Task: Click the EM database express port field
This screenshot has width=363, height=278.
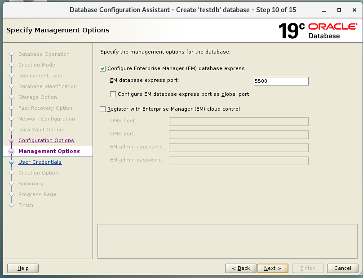Action: [281, 81]
